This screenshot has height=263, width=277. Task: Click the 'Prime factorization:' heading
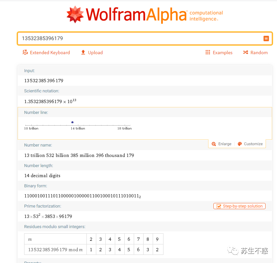pyautogui.click(x=42, y=206)
